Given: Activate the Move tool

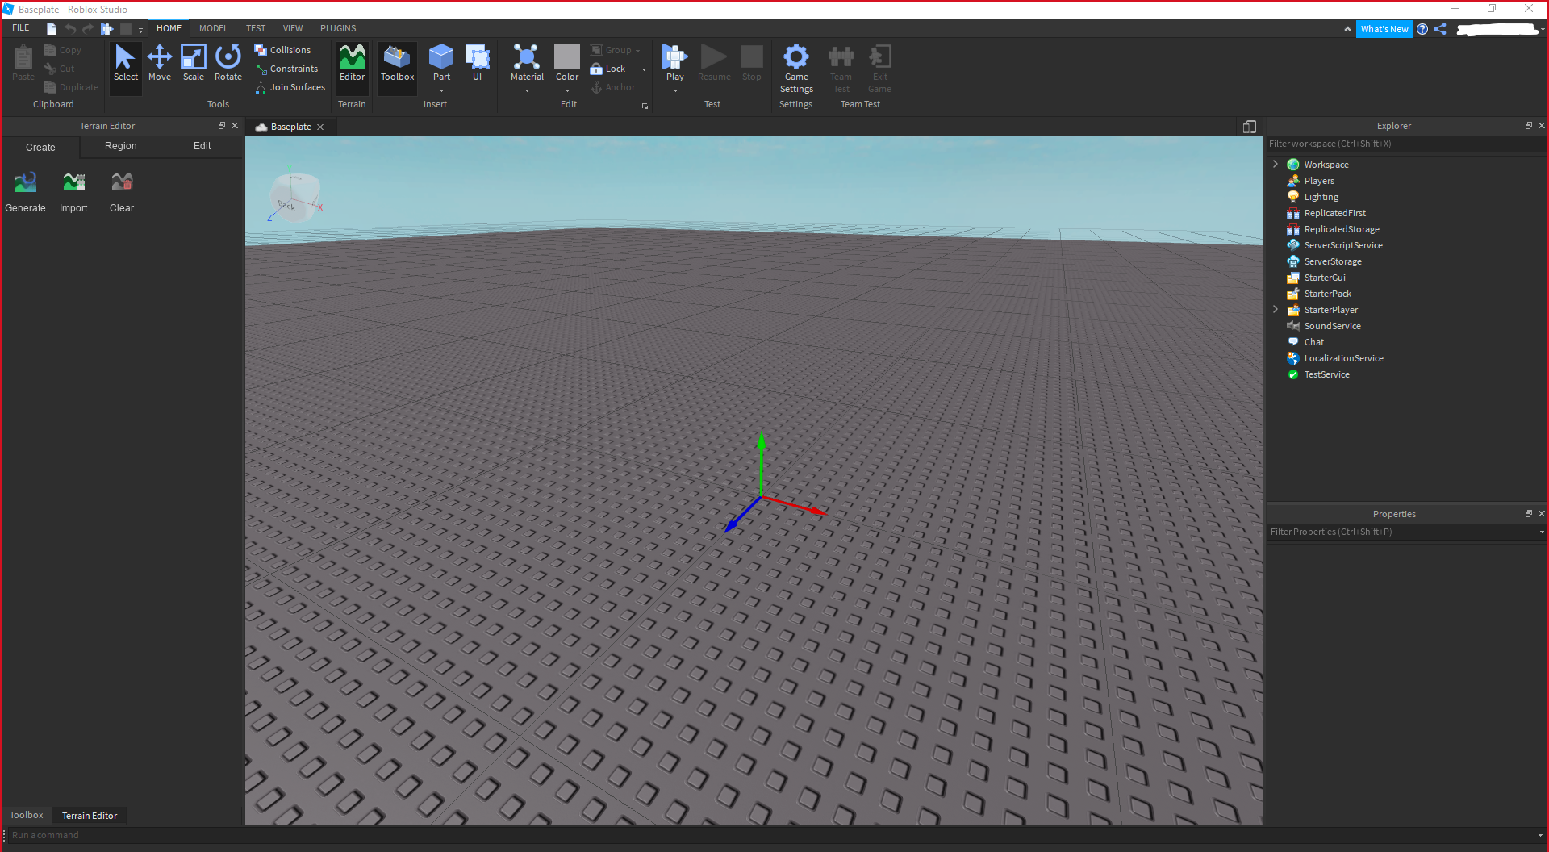Looking at the screenshot, I should point(160,64).
